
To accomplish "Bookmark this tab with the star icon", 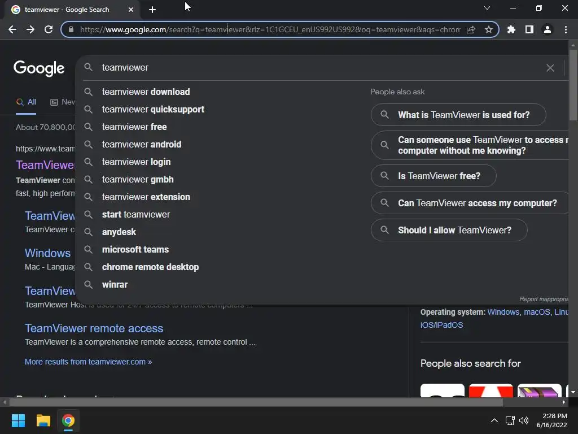I will click(x=489, y=29).
